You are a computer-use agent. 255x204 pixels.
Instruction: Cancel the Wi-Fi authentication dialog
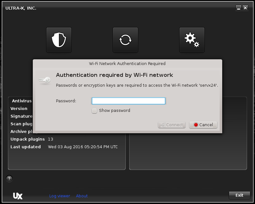point(203,125)
